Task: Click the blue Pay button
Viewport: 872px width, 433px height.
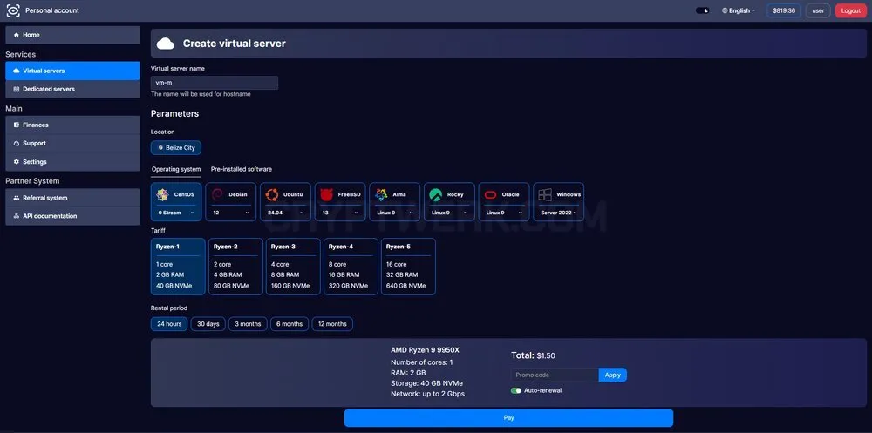Action: coord(508,418)
